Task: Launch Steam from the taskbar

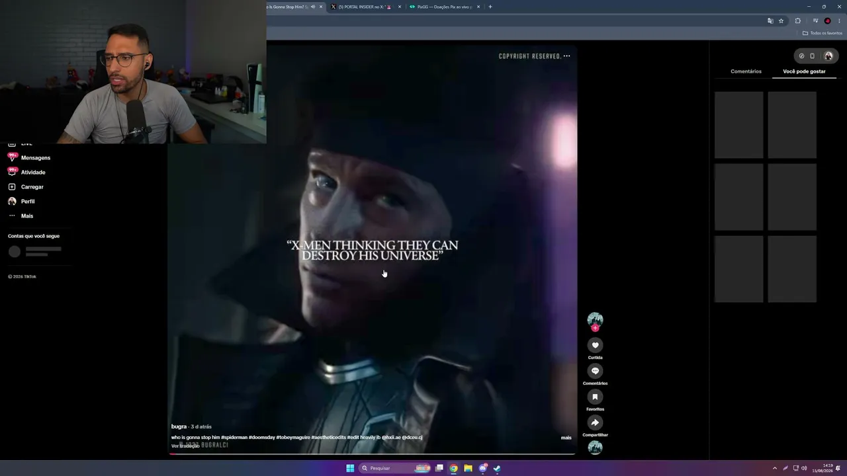Action: pos(497,468)
